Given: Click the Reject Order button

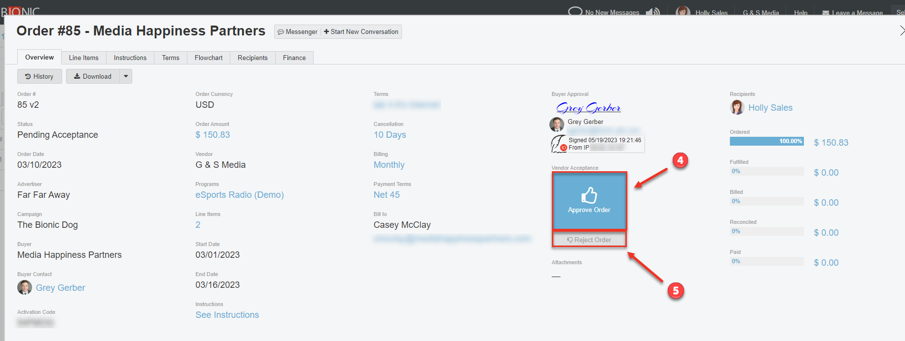Looking at the screenshot, I should 589,240.
